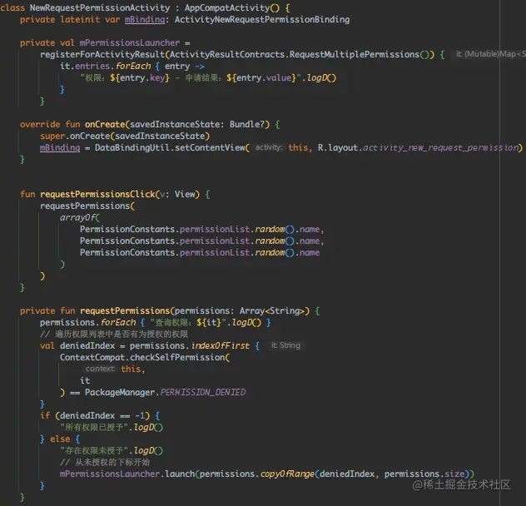This screenshot has height=506, width=526.
Task: Click the Bundle? parameter type
Action: pos(247,124)
